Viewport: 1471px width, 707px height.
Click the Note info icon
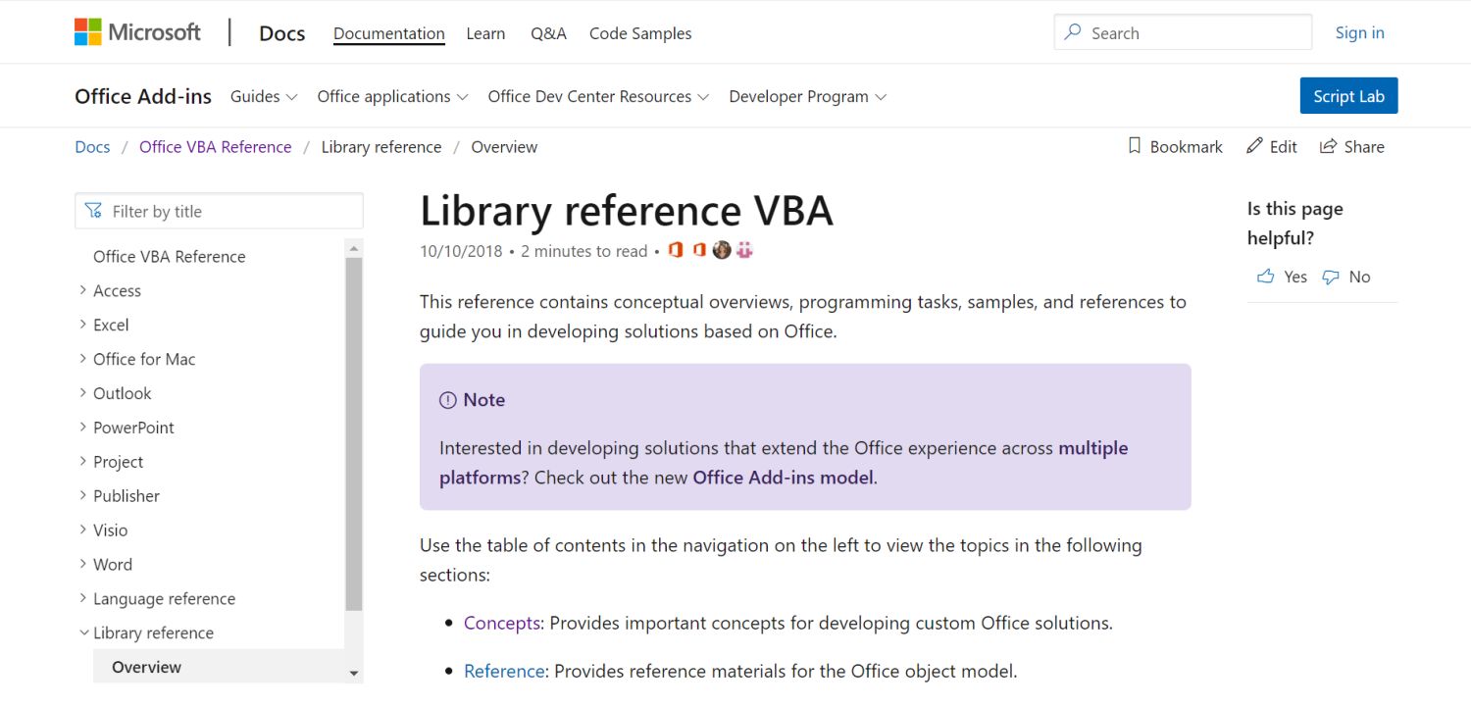(448, 399)
